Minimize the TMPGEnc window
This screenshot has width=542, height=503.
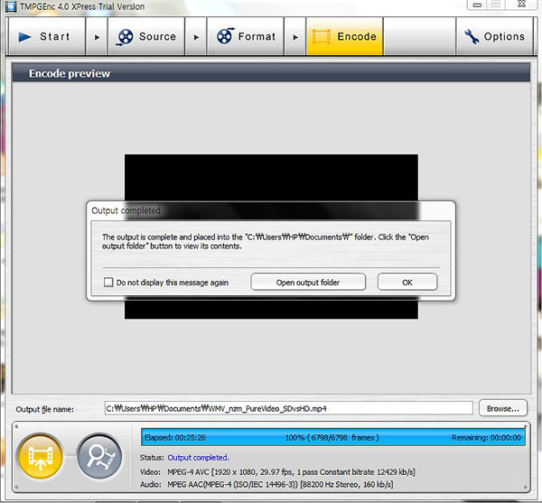477,5
